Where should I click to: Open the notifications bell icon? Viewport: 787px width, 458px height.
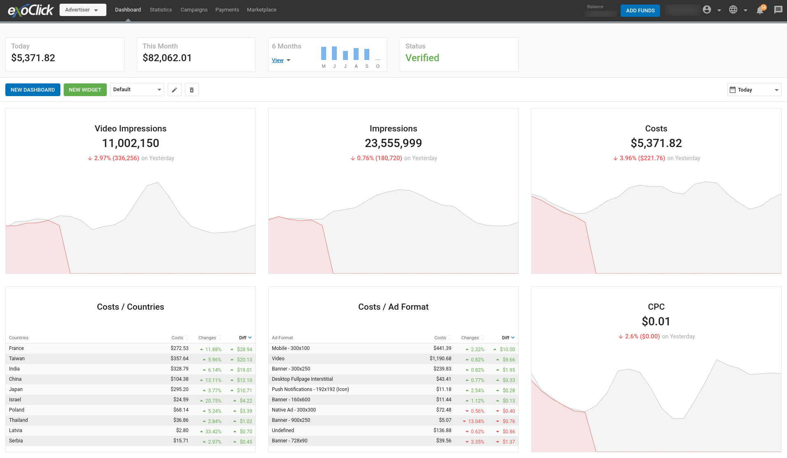[759, 10]
